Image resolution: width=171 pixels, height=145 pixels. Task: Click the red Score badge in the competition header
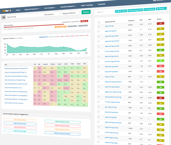click(x=84, y=21)
